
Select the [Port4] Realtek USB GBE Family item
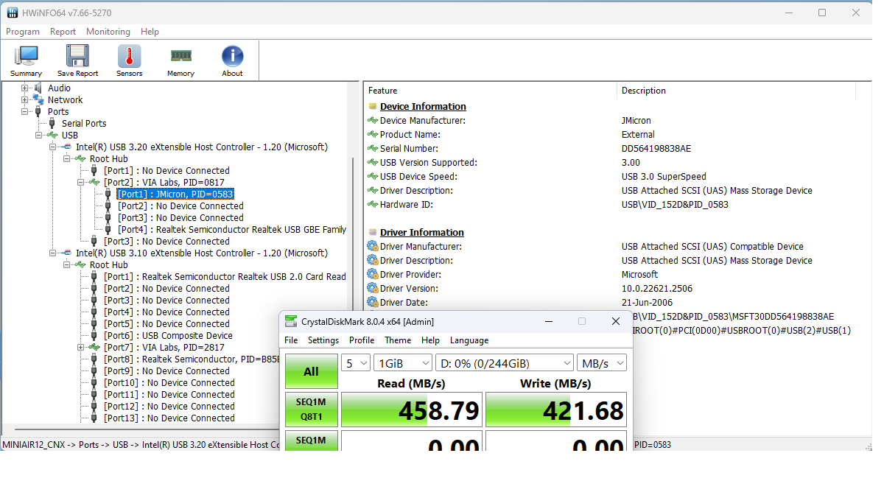pos(232,230)
